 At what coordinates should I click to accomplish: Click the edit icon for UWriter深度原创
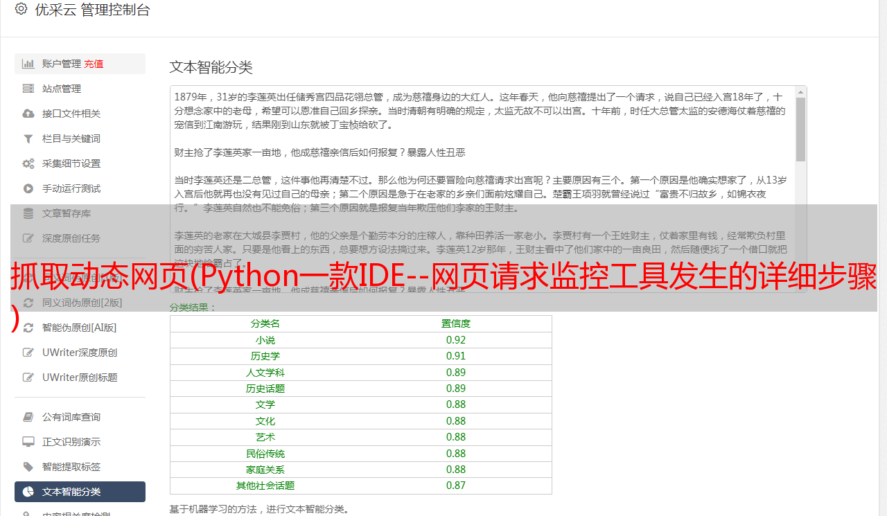pos(28,353)
